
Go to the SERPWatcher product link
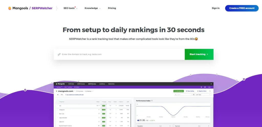pos(42,8)
